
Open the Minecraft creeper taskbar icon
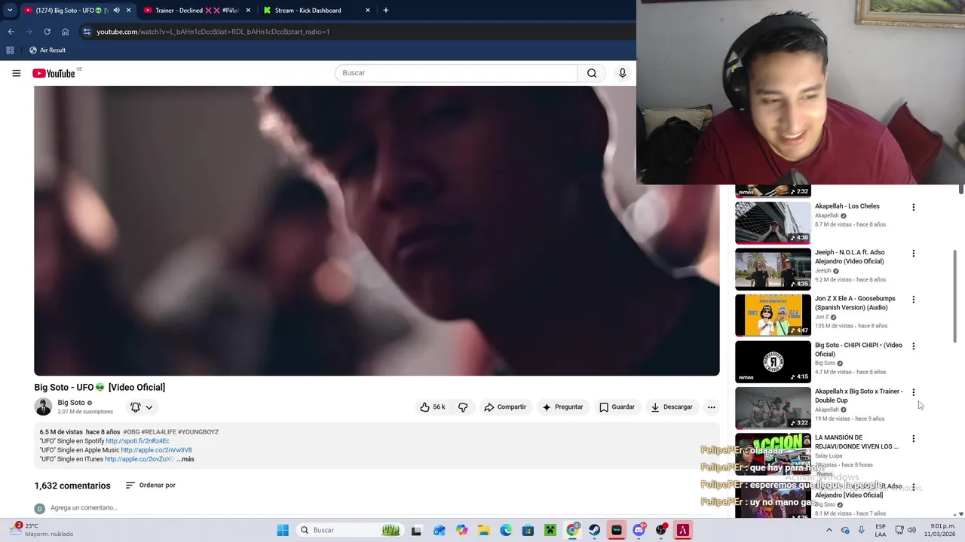tap(550, 530)
